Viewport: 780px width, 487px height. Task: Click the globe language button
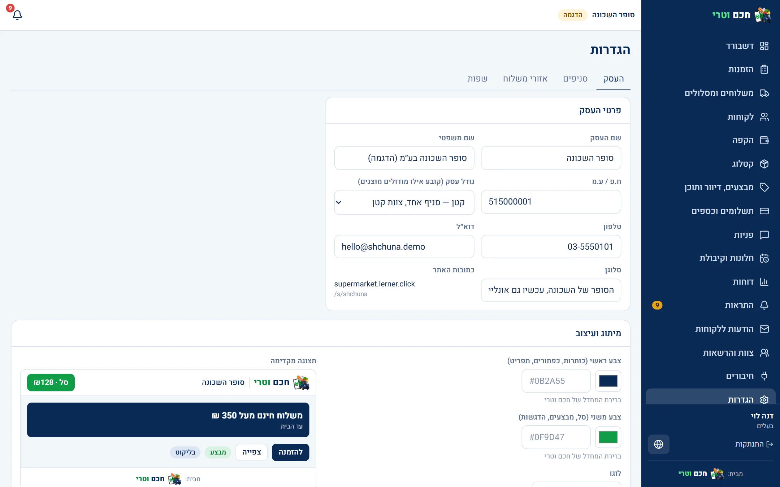[x=658, y=444]
